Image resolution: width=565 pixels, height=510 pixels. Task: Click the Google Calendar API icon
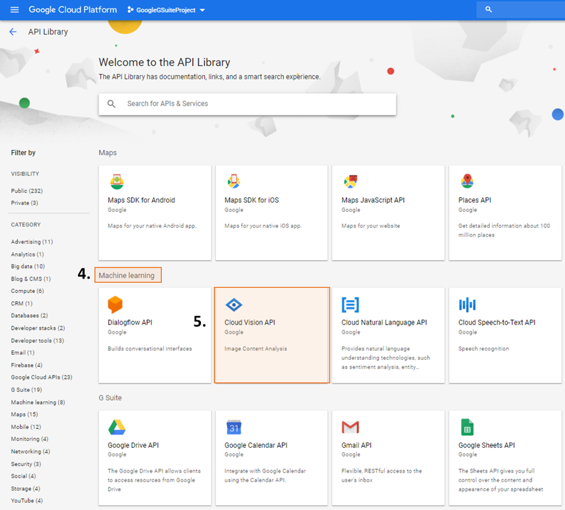tap(234, 427)
